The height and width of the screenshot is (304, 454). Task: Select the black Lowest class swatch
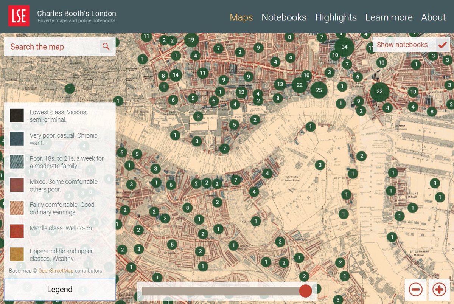pos(17,115)
